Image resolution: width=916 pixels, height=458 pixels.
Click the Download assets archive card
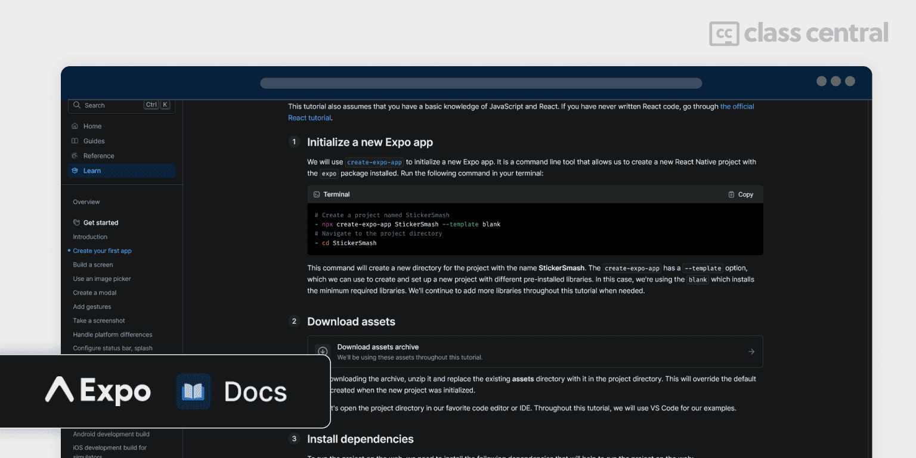[x=535, y=352]
